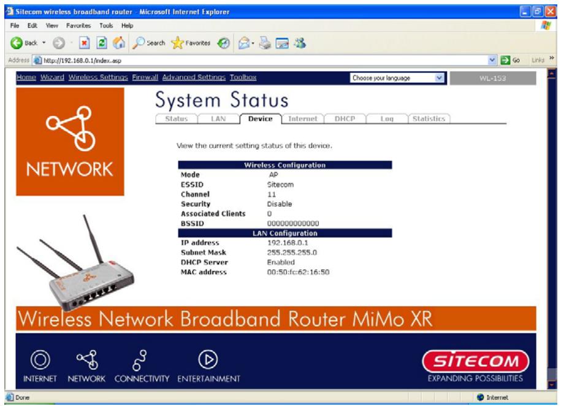The image size is (561, 406).
Task: Open the View menu
Action: point(52,25)
